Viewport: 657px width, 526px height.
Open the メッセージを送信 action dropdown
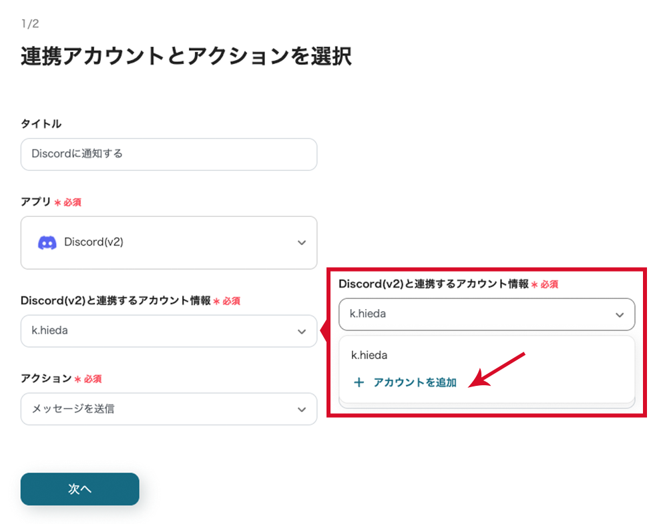pyautogui.click(x=169, y=409)
